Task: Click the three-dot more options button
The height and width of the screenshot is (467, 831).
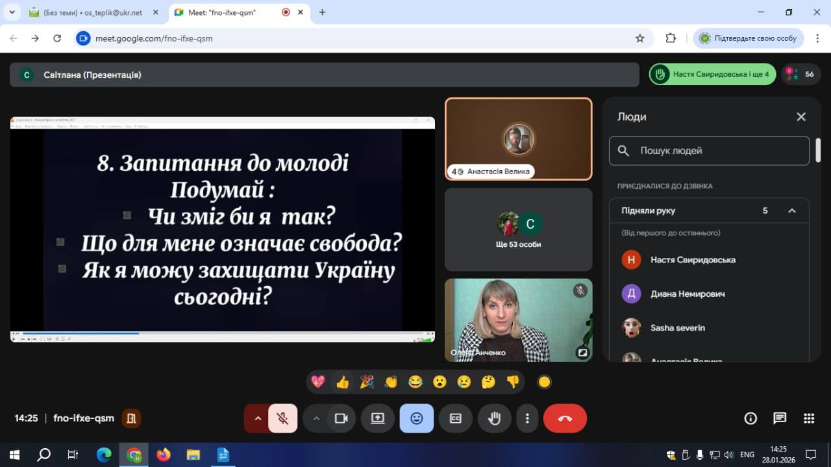Action: point(527,418)
